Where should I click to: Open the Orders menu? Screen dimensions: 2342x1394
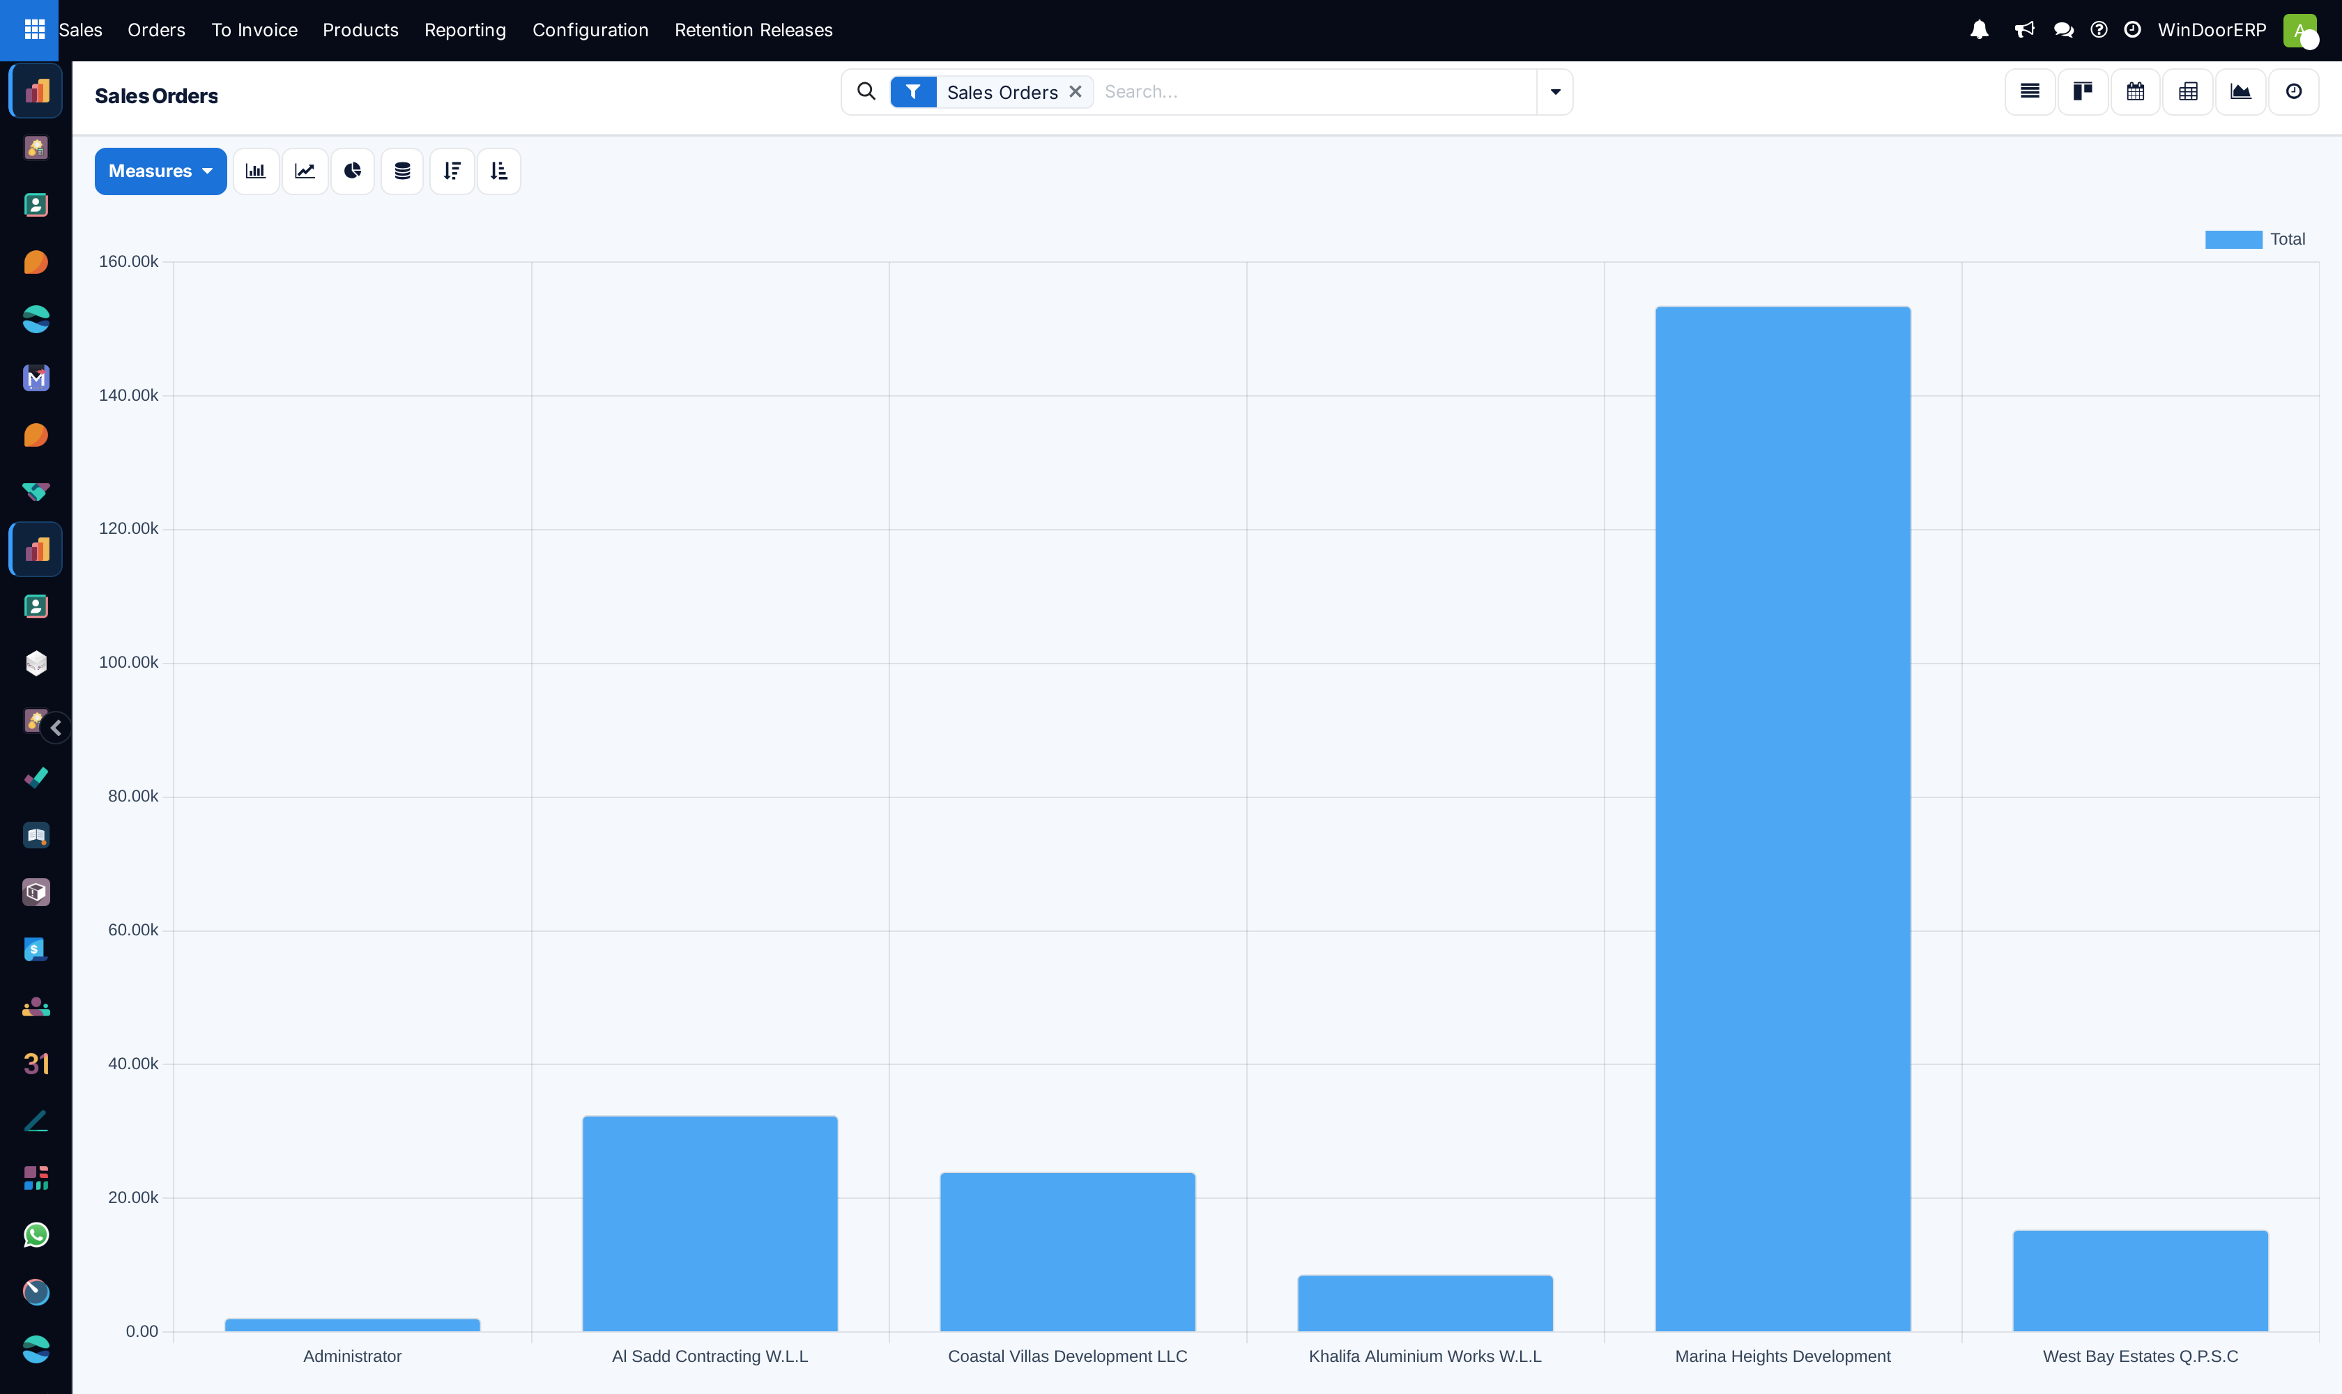coord(157,30)
